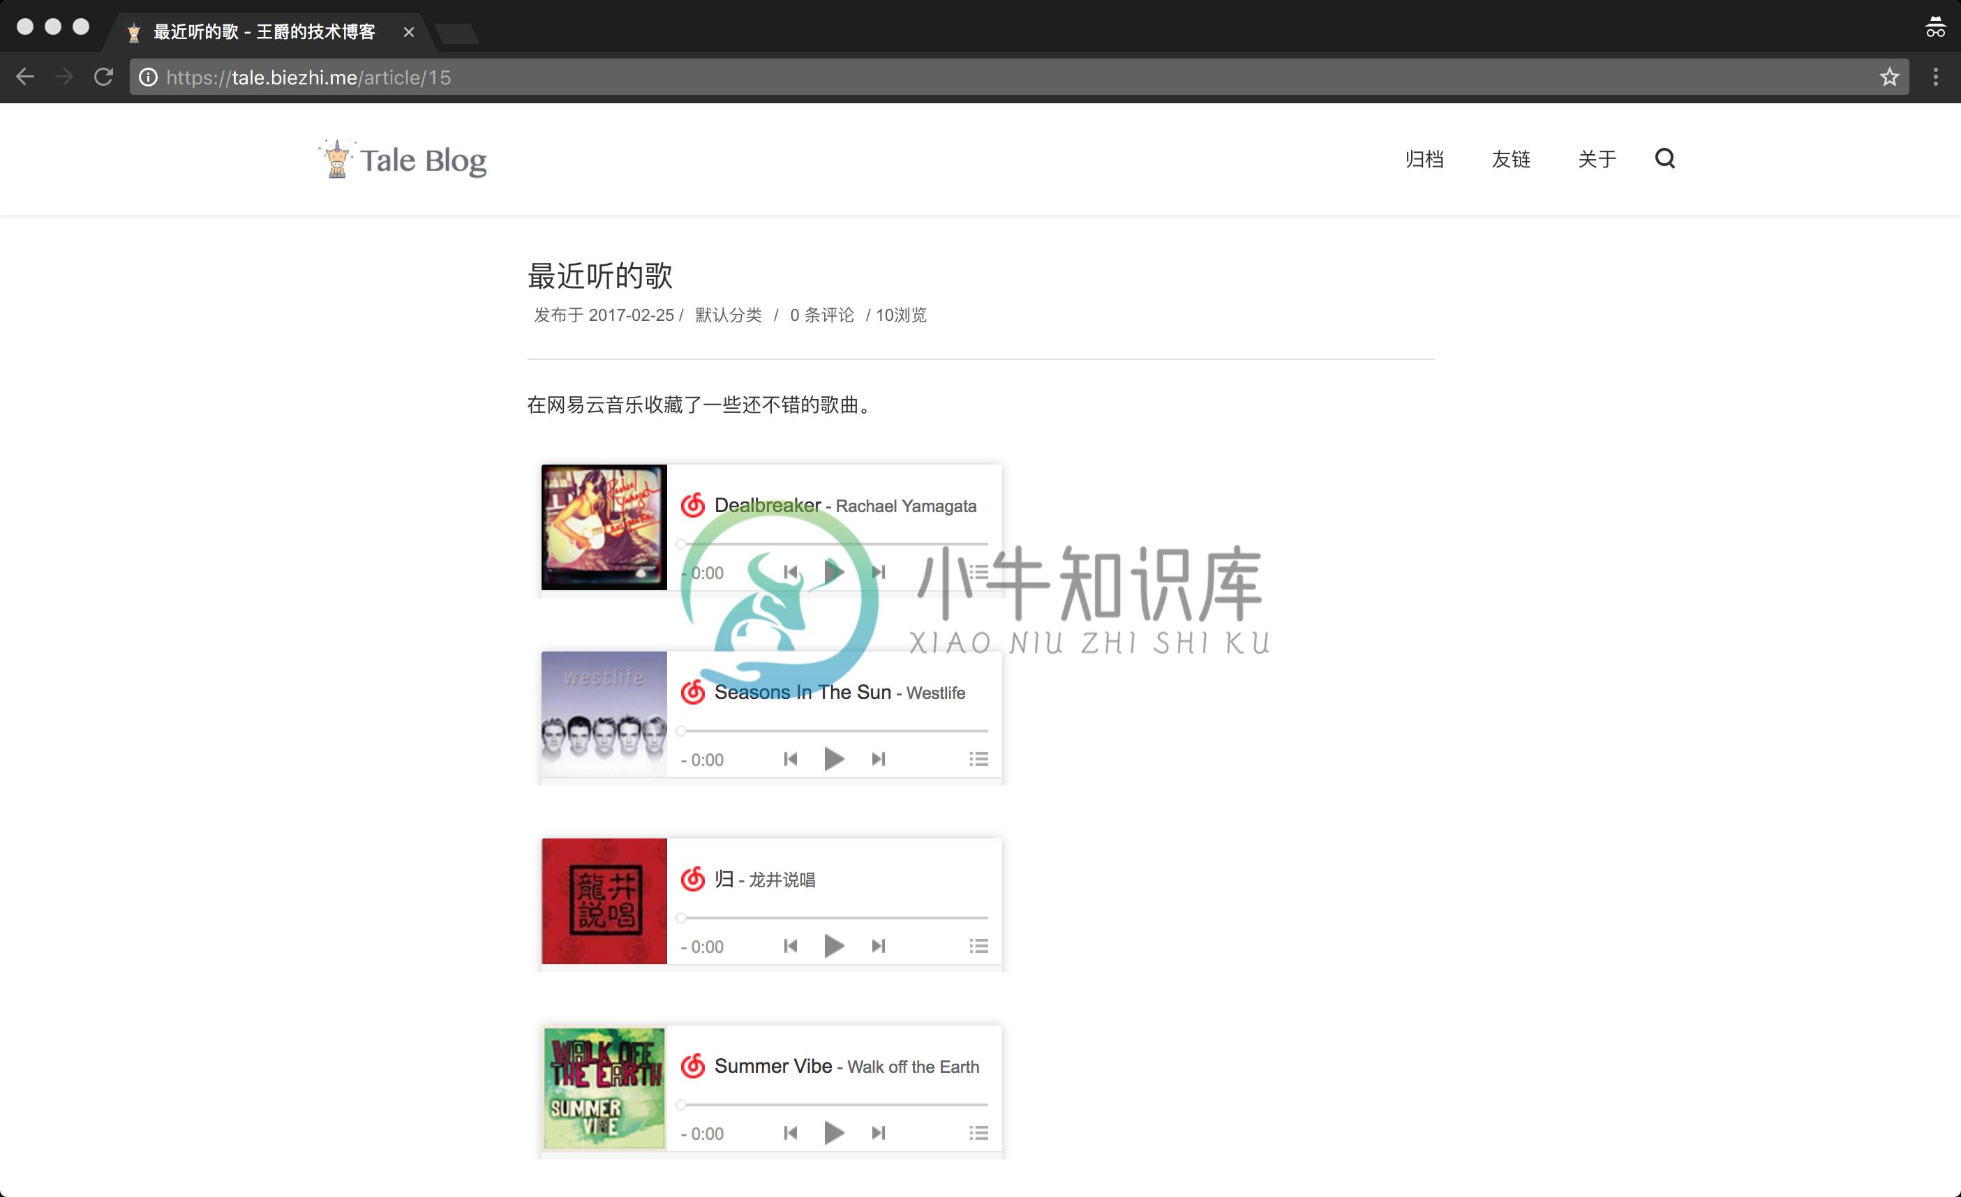This screenshot has height=1197, width=1961.
Task: Next track in Summer Vibe player
Action: click(878, 1133)
